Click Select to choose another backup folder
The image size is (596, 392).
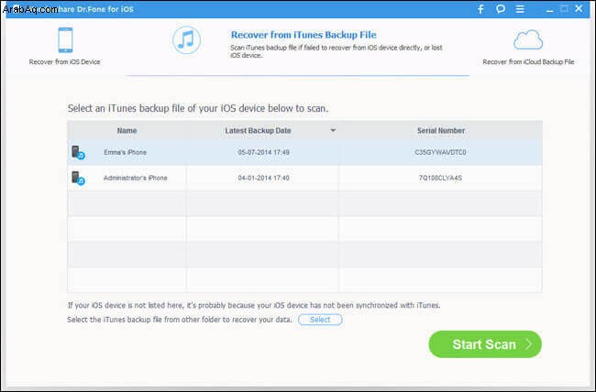click(x=320, y=320)
